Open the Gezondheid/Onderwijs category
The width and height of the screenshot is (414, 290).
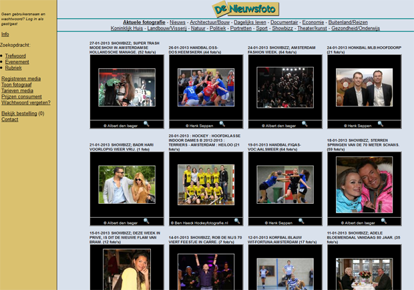click(x=355, y=28)
